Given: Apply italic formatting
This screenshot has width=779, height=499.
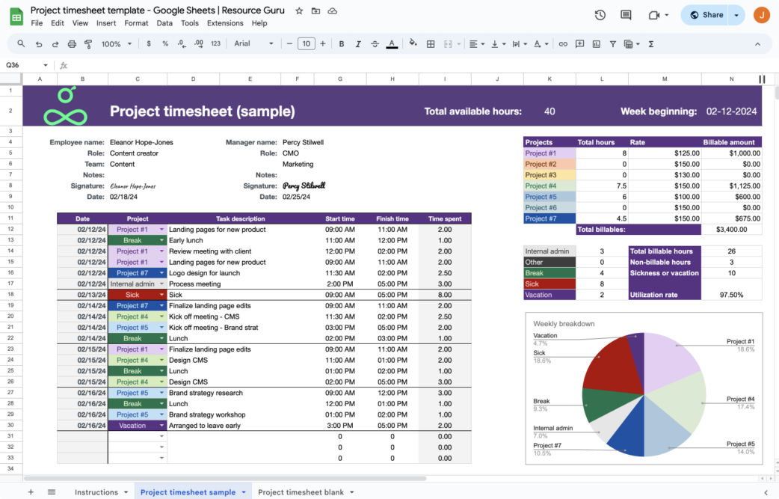Looking at the screenshot, I should (x=357, y=43).
